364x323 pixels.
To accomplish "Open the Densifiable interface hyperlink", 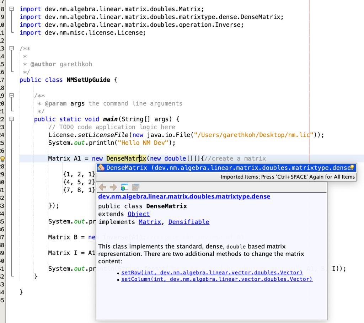I will point(189,221).
